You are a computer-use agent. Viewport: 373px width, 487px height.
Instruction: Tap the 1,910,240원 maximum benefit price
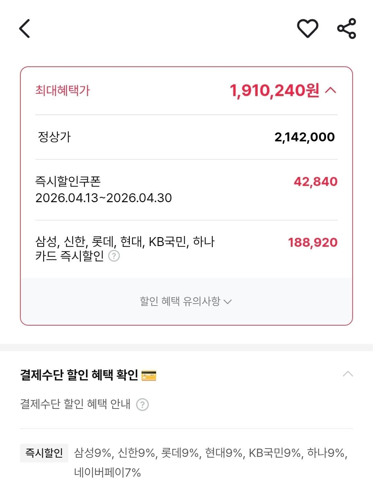(x=274, y=91)
